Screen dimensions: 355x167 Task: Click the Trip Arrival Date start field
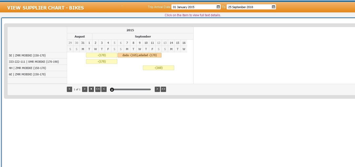194,7
